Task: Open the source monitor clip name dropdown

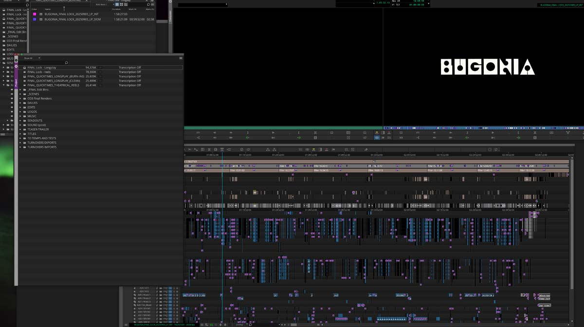Action: point(203,4)
